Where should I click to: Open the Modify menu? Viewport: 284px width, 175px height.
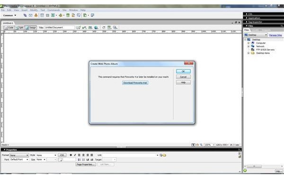coord(34,10)
